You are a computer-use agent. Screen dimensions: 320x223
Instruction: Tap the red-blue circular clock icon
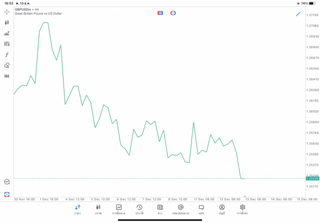[173, 13]
